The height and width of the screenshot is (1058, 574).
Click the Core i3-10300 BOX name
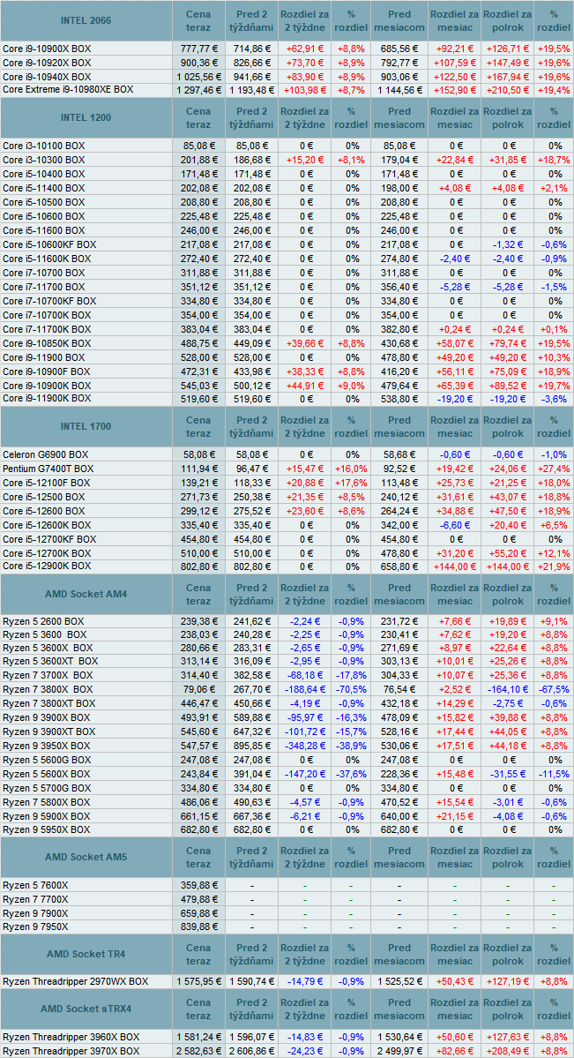[44, 160]
